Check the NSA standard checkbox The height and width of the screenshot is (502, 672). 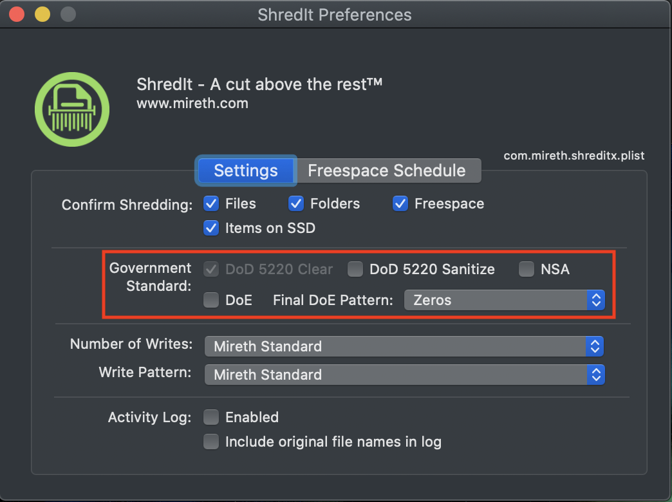[x=527, y=269]
